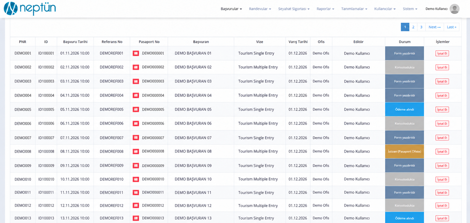Open the Sistem dropdown menu
The image size is (470, 223).
coord(410,9)
